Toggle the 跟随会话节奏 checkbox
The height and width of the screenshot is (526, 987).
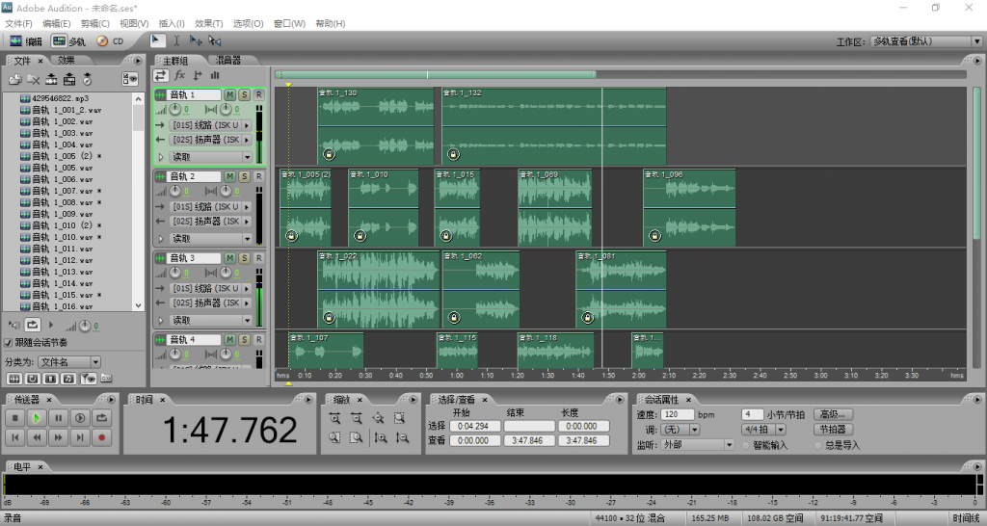[9, 342]
